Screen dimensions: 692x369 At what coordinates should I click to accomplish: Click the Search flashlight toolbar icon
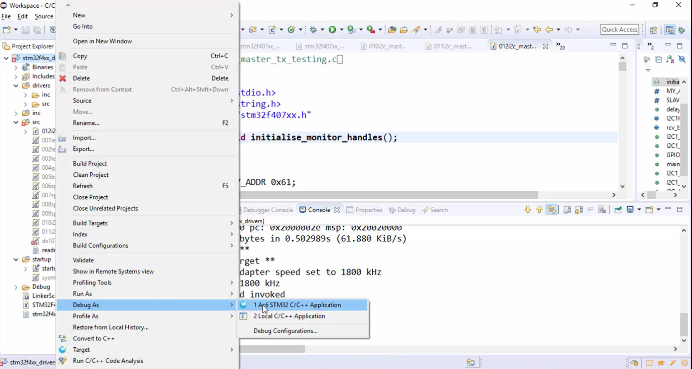click(416, 30)
